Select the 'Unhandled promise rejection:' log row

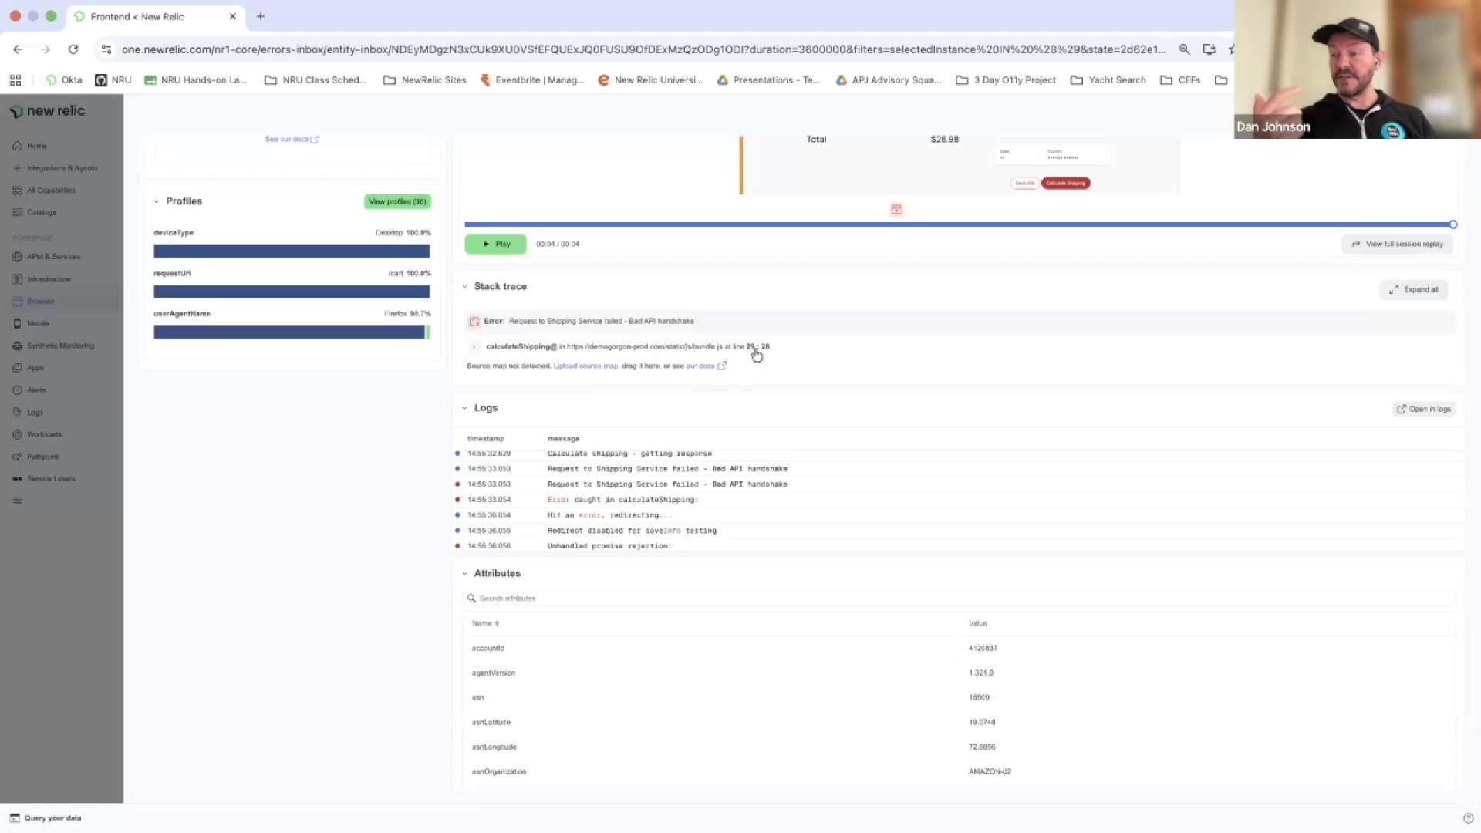(959, 546)
